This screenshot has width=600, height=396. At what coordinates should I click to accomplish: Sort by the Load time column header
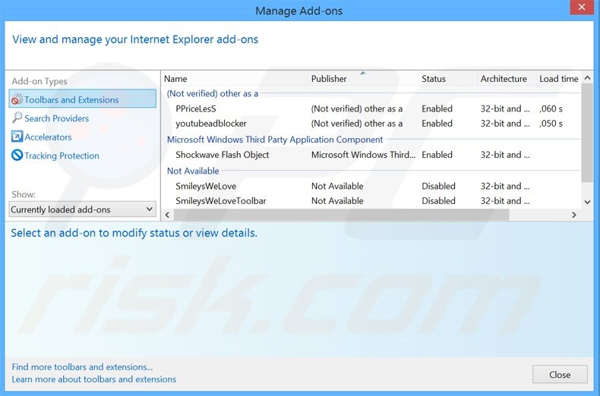tap(559, 79)
